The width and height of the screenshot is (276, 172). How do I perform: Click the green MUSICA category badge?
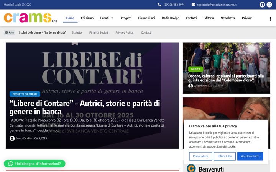195,69
